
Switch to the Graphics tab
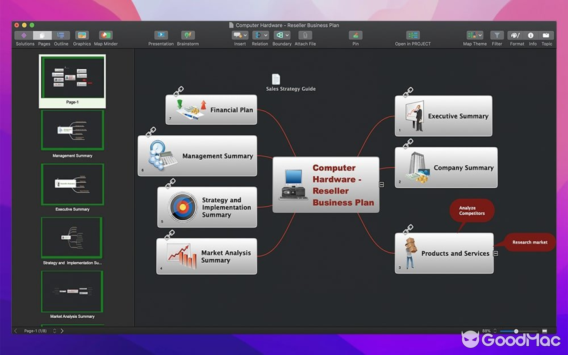click(x=82, y=37)
